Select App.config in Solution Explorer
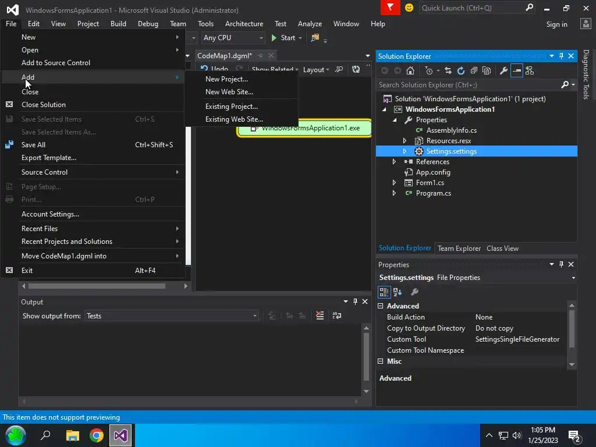The width and height of the screenshot is (596, 447). [x=433, y=172]
